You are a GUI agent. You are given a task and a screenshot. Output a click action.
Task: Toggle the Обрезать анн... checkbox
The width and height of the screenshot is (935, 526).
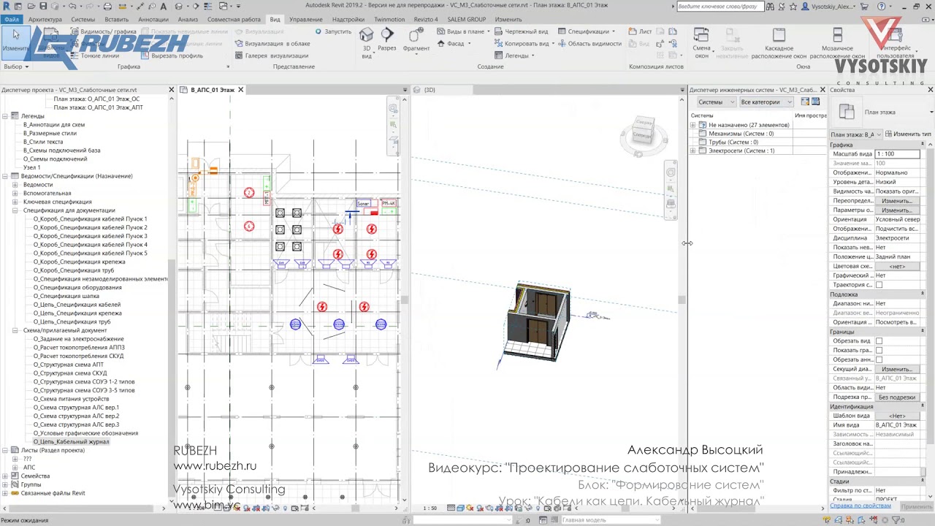(x=879, y=360)
